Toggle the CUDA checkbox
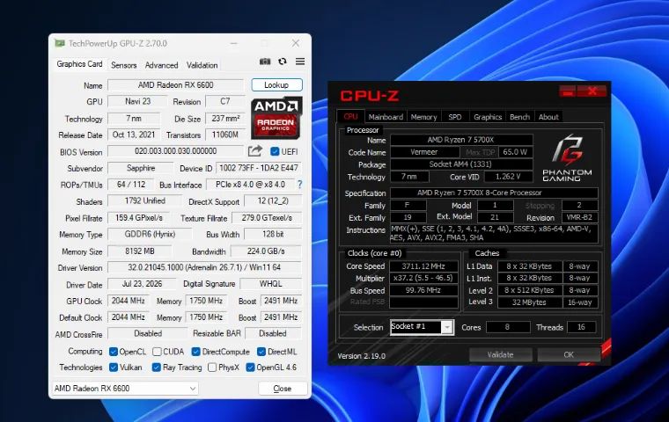This screenshot has width=669, height=422. (157, 352)
